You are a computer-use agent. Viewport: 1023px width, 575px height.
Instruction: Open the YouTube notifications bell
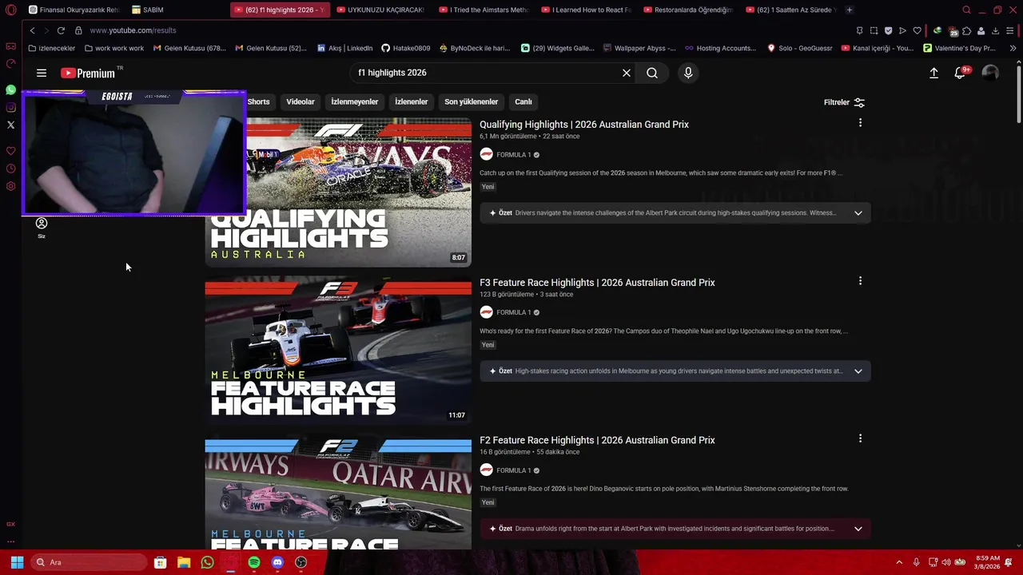click(961, 73)
